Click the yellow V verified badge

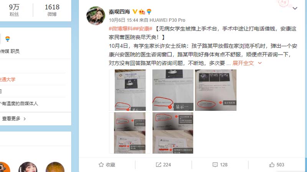135,12
